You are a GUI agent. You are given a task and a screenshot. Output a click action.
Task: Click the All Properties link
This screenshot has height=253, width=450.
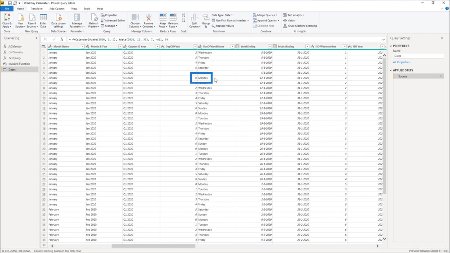click(x=401, y=62)
